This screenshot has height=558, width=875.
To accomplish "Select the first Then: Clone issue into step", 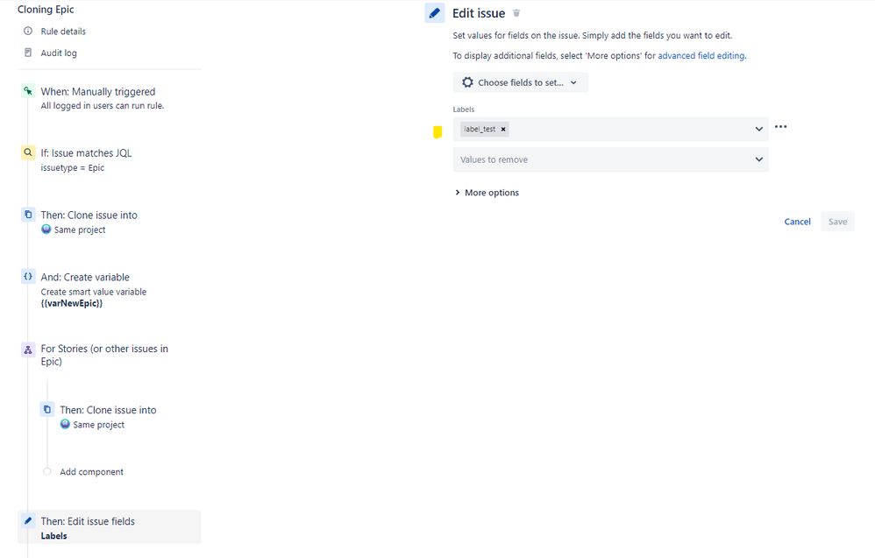I will tap(89, 222).
